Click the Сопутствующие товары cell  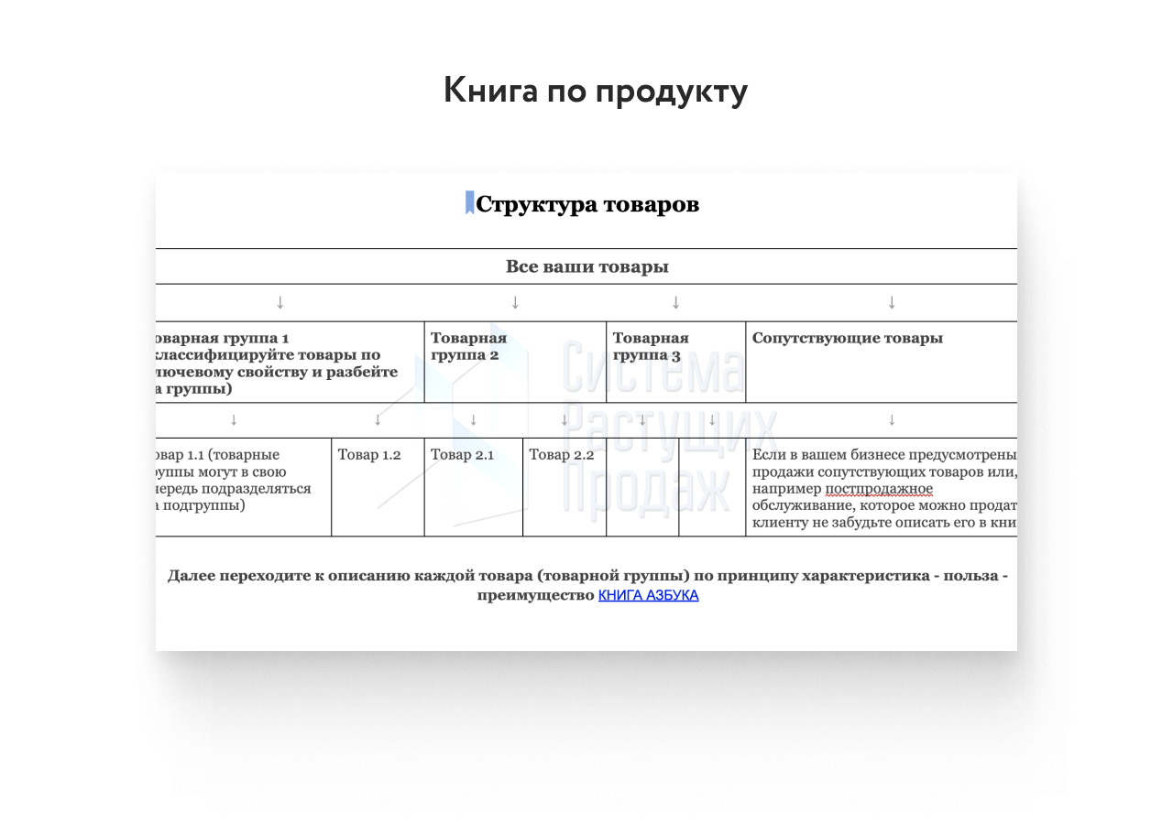point(882,362)
